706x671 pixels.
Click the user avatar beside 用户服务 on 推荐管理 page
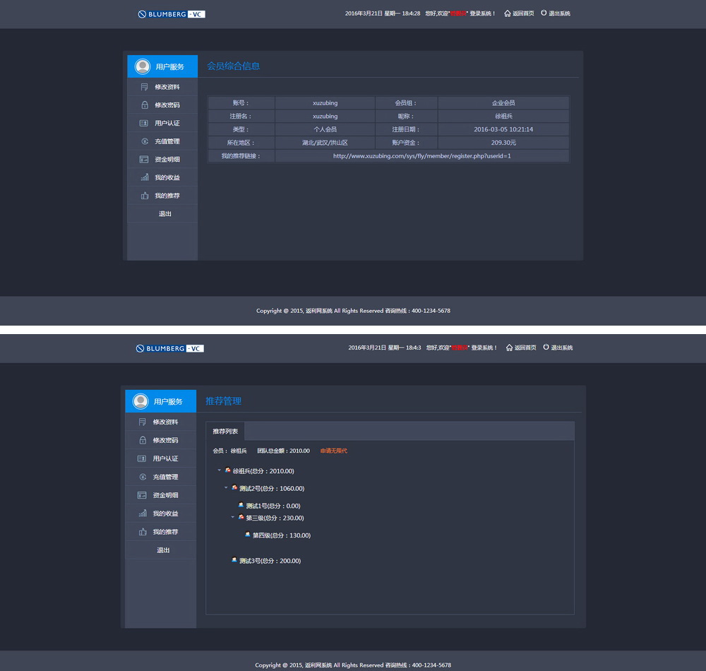click(140, 401)
